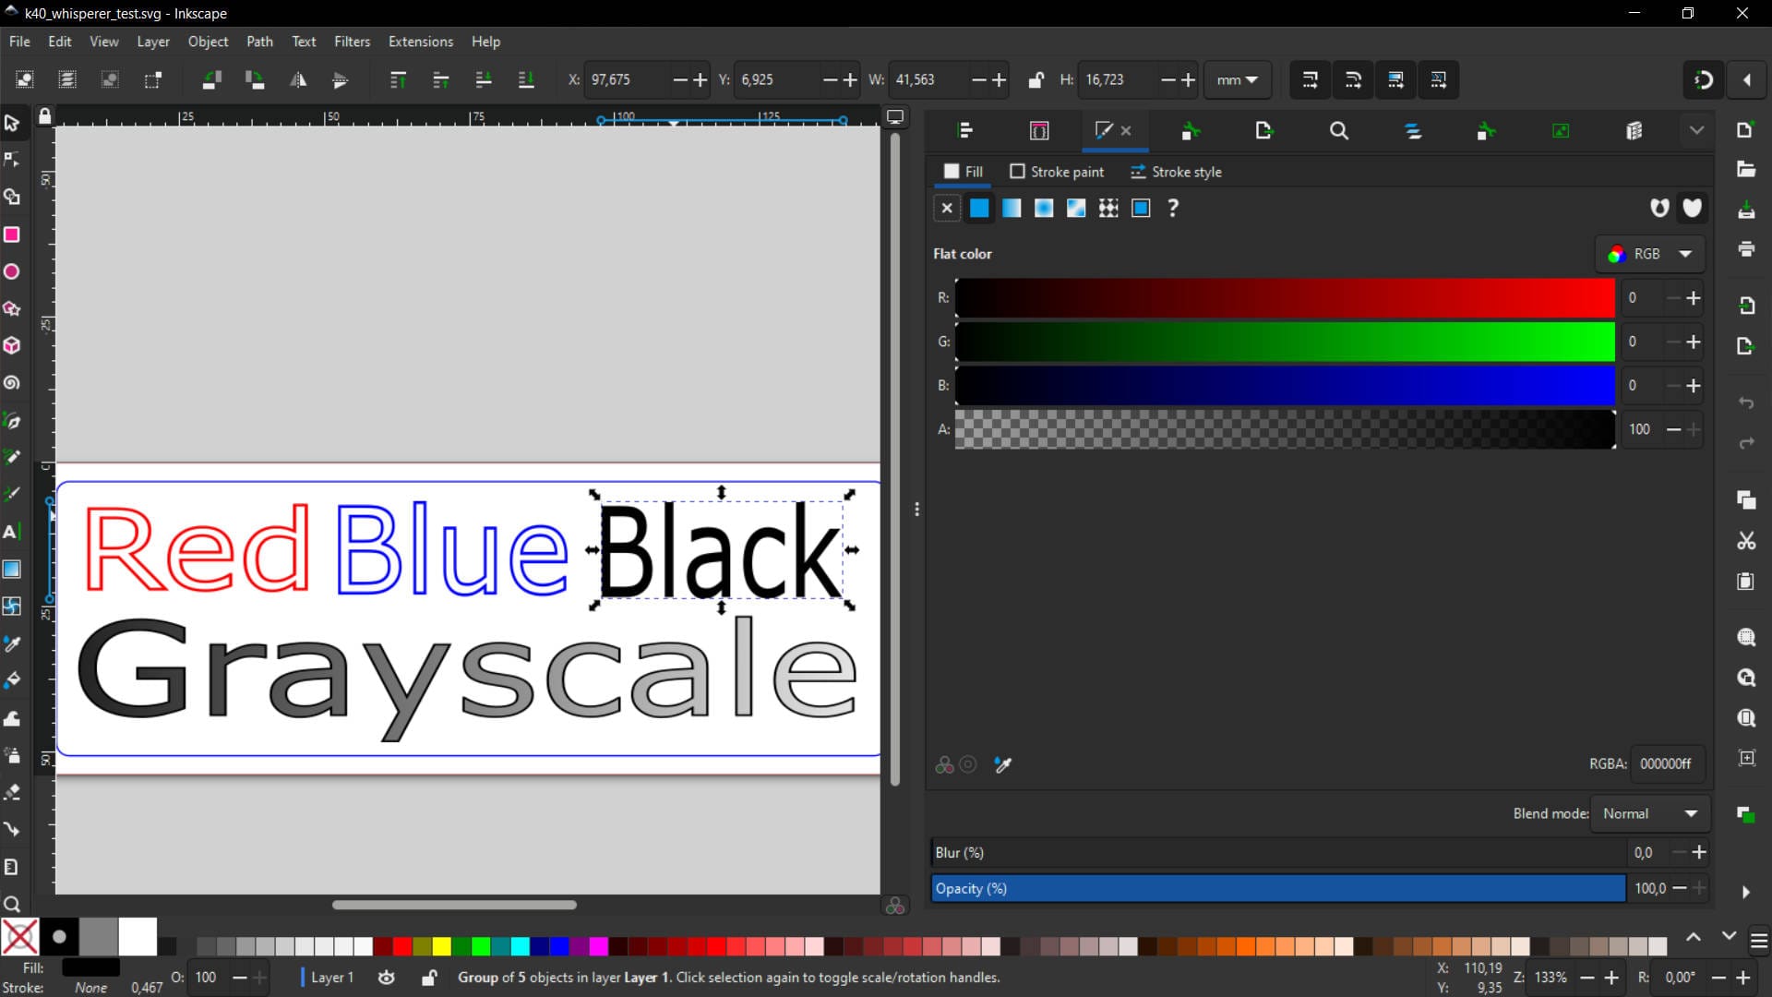Open the Find dialog magnifier tab
The image size is (1772, 997).
1339,131
